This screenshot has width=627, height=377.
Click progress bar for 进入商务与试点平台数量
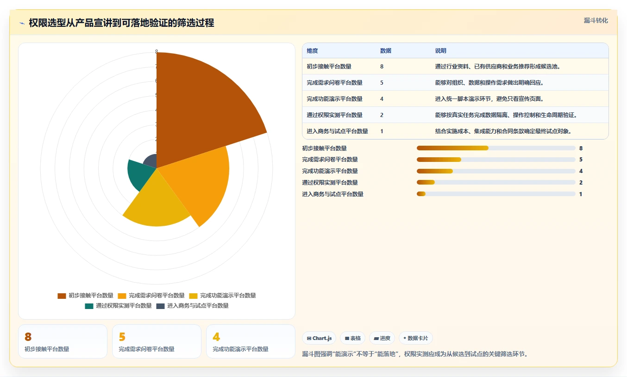(x=496, y=194)
